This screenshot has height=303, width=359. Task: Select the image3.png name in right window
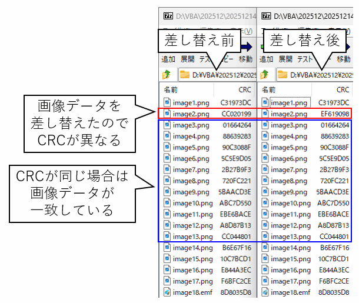click(289, 125)
